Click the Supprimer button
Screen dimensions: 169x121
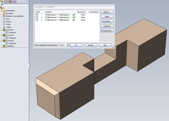coord(107,26)
